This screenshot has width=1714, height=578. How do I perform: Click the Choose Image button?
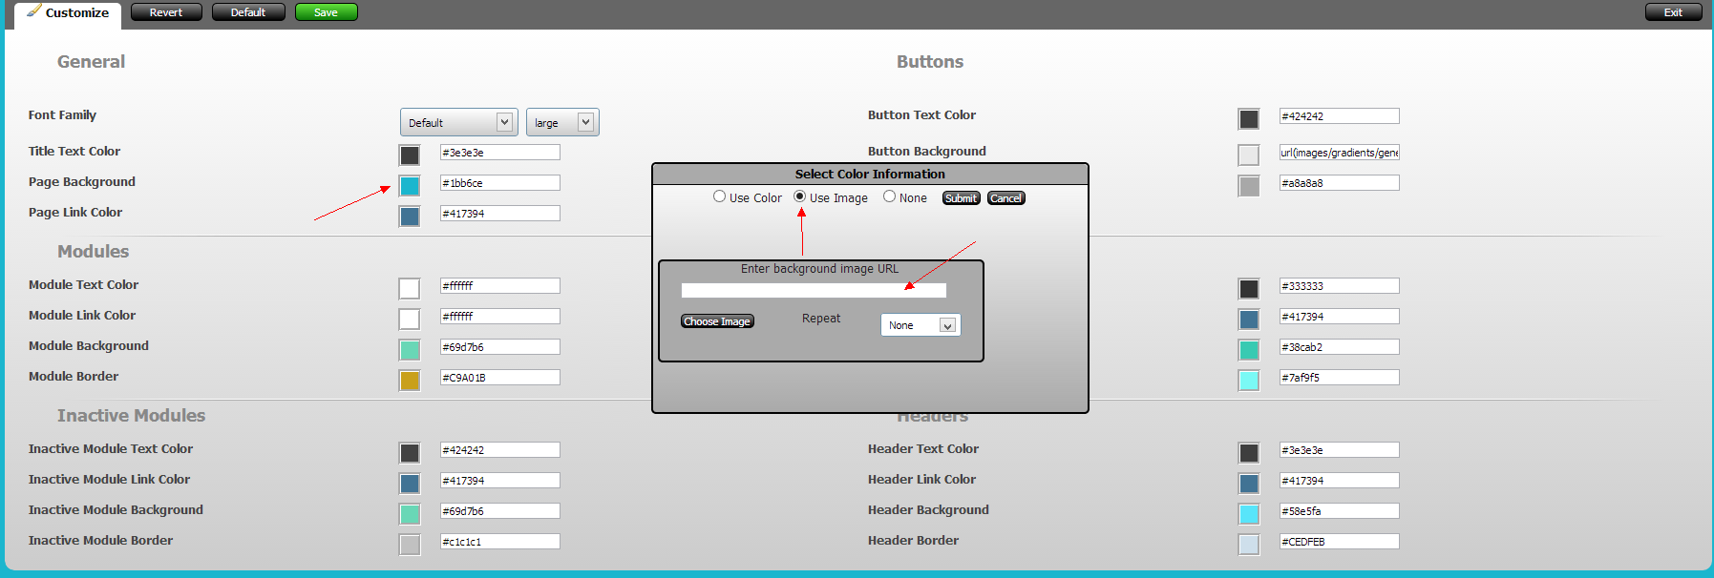tap(717, 321)
